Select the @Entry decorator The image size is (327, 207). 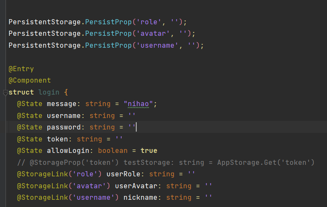pyautogui.click(x=21, y=69)
